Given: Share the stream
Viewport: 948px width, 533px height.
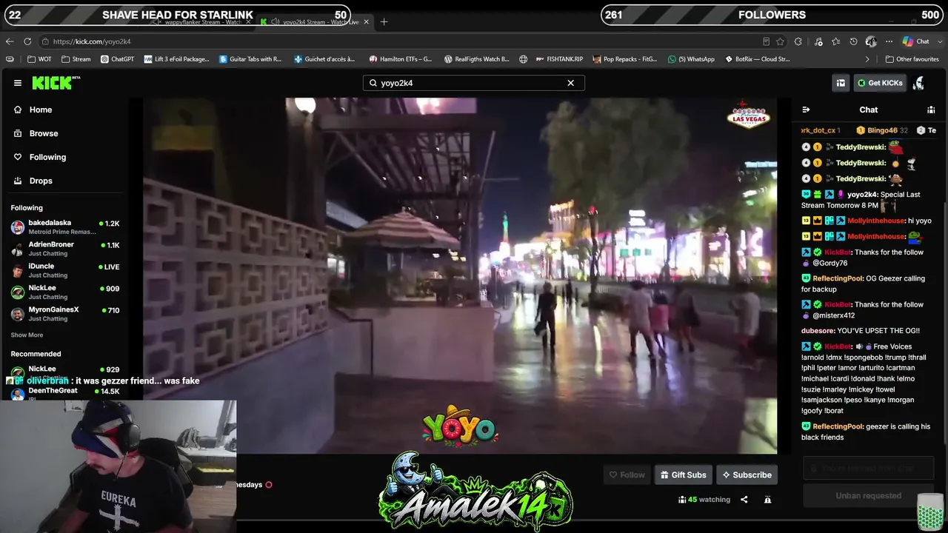Looking at the screenshot, I should tap(744, 500).
